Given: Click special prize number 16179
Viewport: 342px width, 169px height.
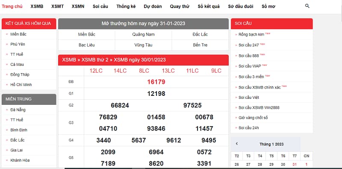Looking at the screenshot, I should coord(156,82).
